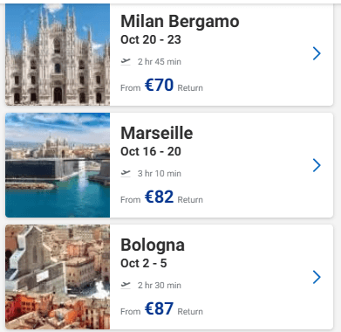The width and height of the screenshot is (341, 332).
Task: Click the Oct 20 - 23 dates
Action: pyautogui.click(x=151, y=39)
